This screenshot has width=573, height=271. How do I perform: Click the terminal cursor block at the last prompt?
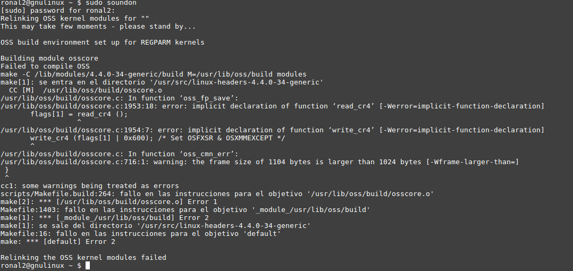point(88,266)
